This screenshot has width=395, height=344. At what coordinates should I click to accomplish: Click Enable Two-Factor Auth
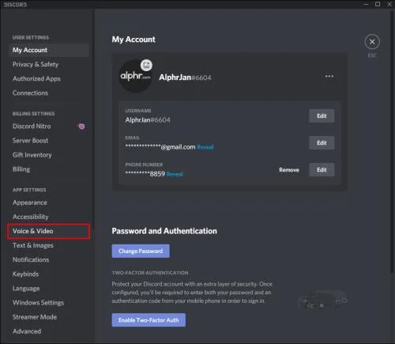pos(149,320)
